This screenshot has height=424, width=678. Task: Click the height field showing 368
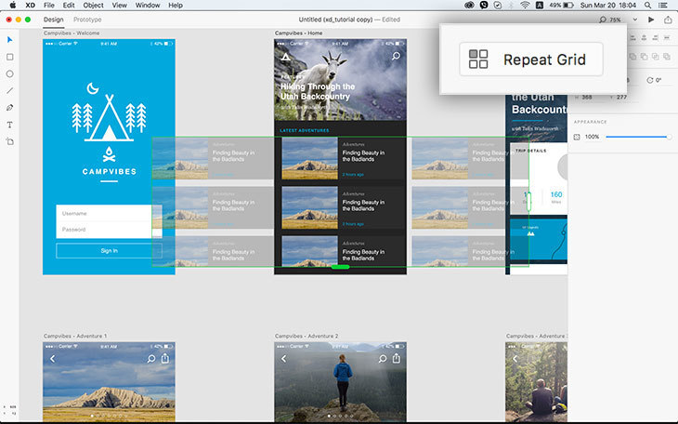[587, 97]
